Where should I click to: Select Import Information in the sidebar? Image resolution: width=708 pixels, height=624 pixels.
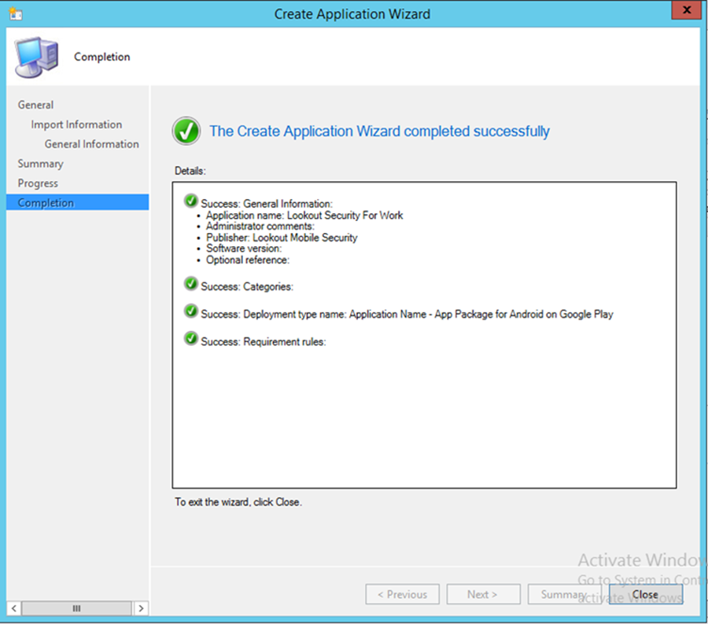76,124
